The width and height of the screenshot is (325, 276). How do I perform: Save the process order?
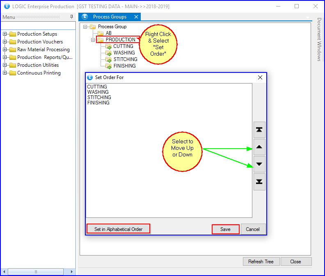pyautogui.click(x=225, y=229)
